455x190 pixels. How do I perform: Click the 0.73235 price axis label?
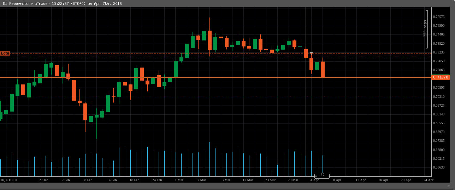pyautogui.click(x=439, y=52)
